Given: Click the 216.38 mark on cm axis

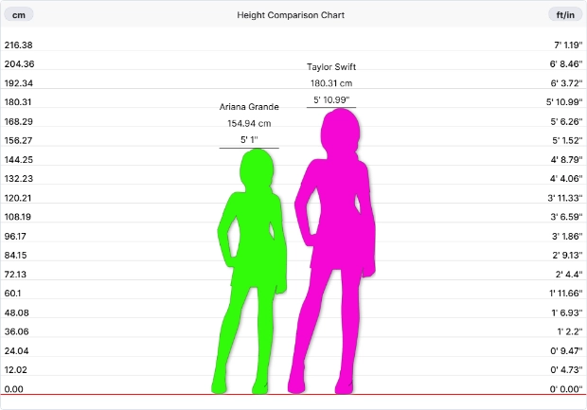Looking at the screenshot, I should pos(19,45).
